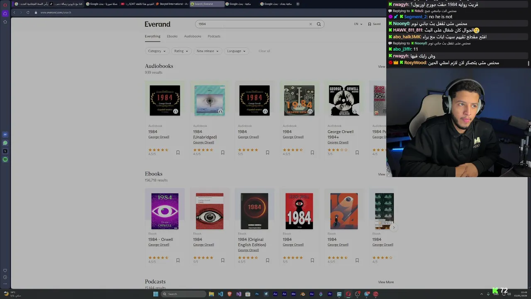The height and width of the screenshot is (299, 531).
Task: Open Spotify in the browser sidebar
Action: [x=5, y=159]
